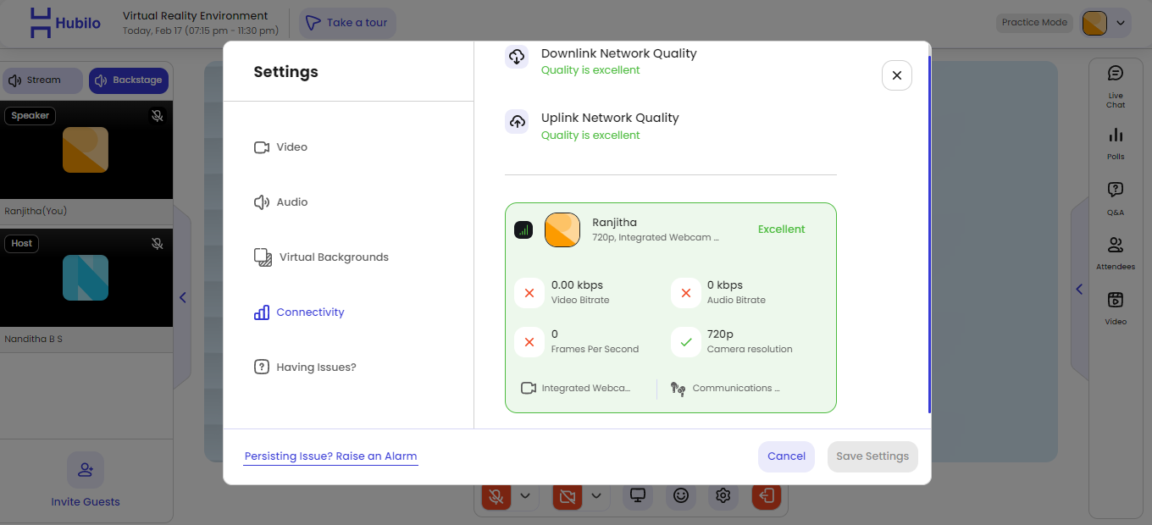
Task: Click the Cancel button
Action: pos(786,456)
